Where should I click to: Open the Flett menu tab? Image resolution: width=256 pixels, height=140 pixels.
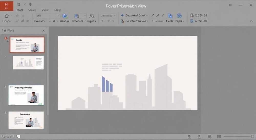[20, 10]
